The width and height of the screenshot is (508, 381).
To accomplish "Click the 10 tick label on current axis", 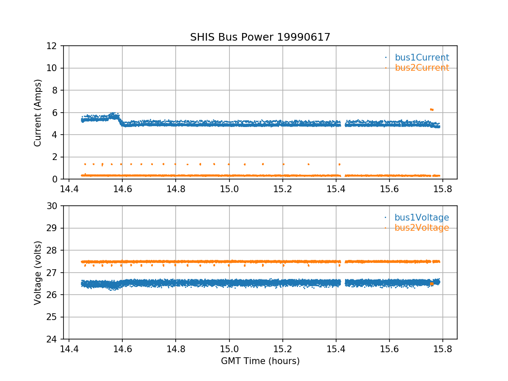I will tap(53, 68).
